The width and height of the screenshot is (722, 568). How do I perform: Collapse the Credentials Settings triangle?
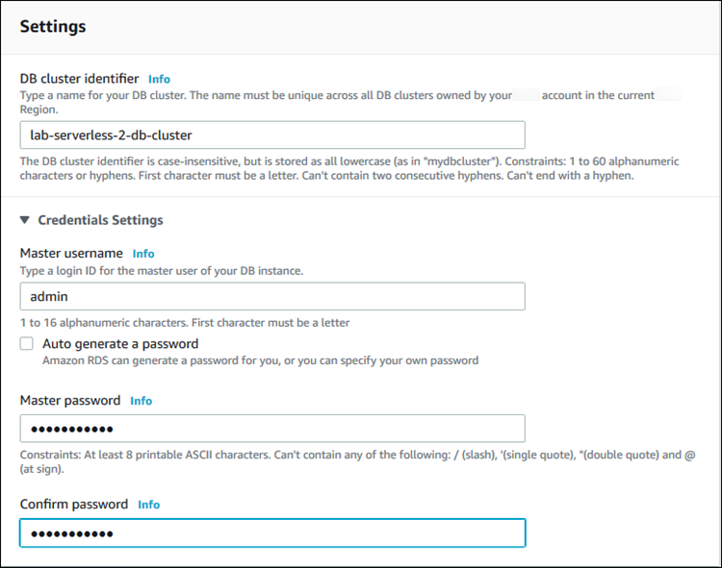[25, 220]
